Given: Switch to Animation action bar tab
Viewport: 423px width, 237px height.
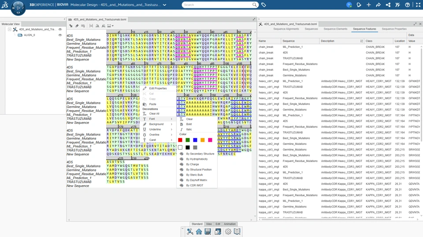Looking at the screenshot, I should coord(230,224).
